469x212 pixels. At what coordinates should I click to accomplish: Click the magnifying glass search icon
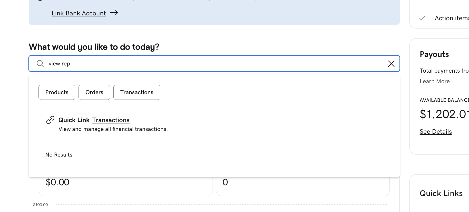[40, 64]
